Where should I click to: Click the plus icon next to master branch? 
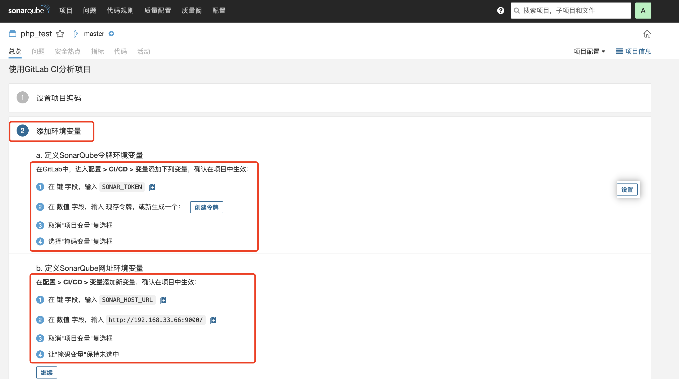point(111,34)
